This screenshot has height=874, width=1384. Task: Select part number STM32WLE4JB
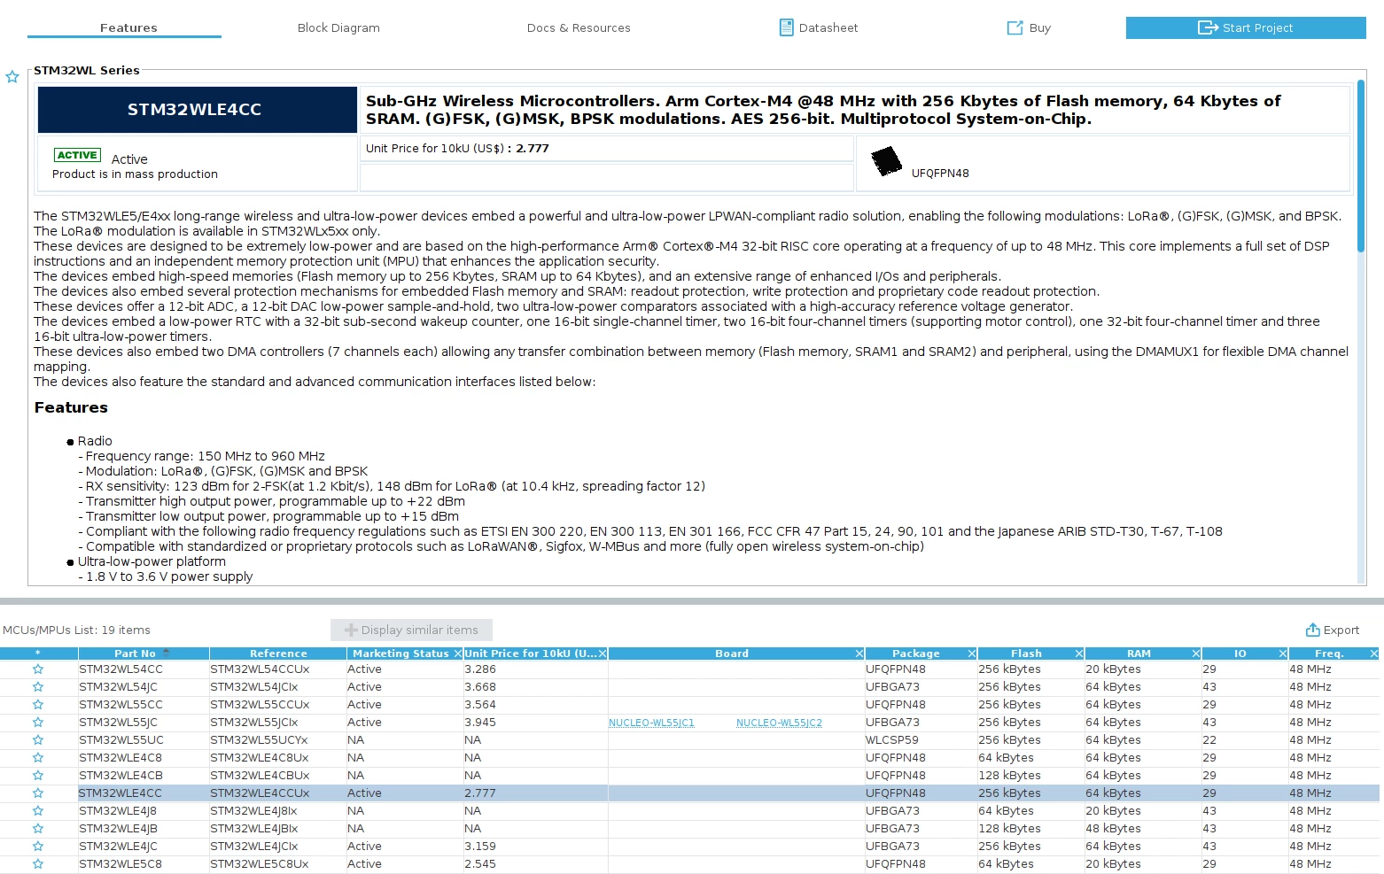pos(118,829)
